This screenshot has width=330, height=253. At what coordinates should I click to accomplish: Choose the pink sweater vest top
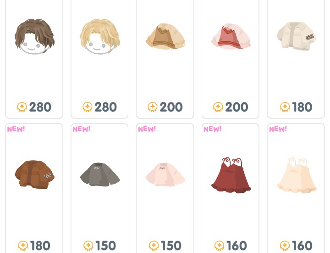point(231,36)
